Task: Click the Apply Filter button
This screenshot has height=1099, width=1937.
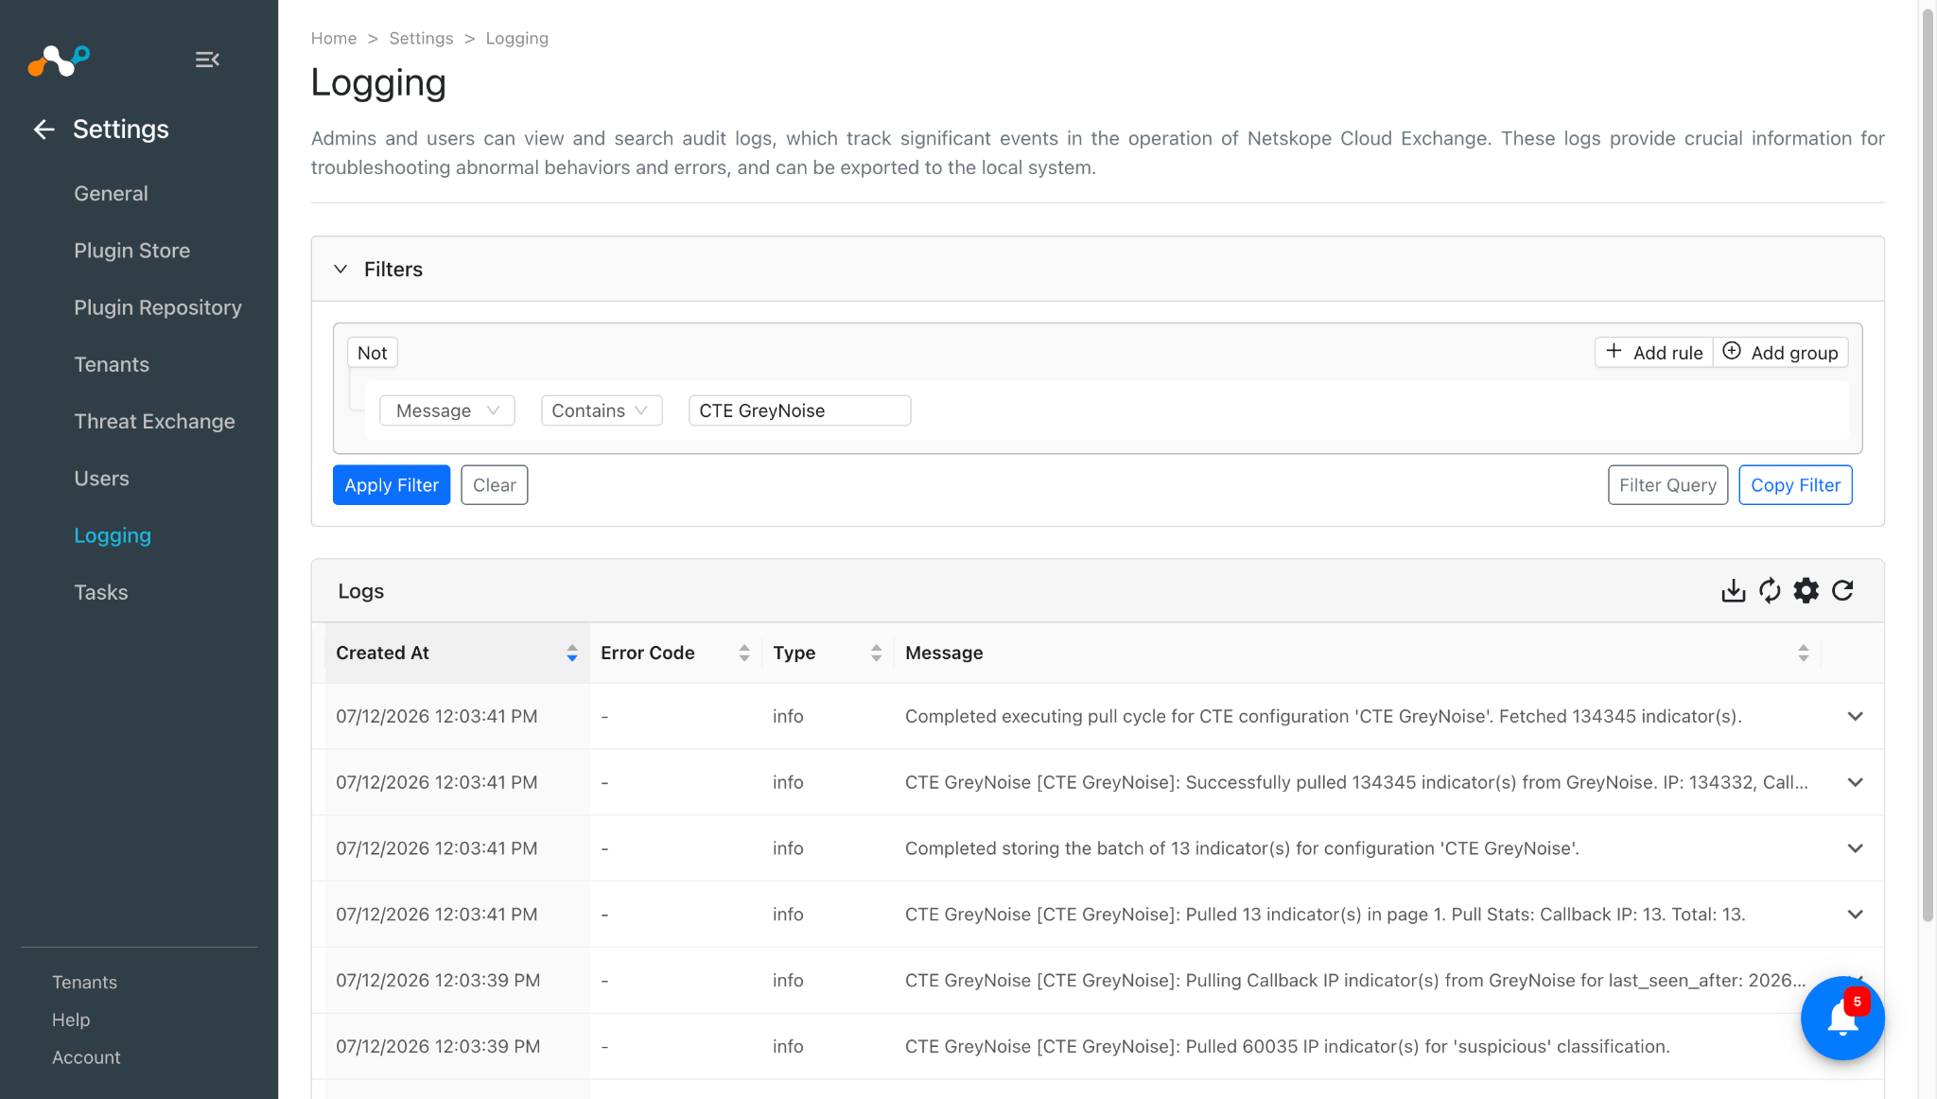Action: pyautogui.click(x=392, y=485)
